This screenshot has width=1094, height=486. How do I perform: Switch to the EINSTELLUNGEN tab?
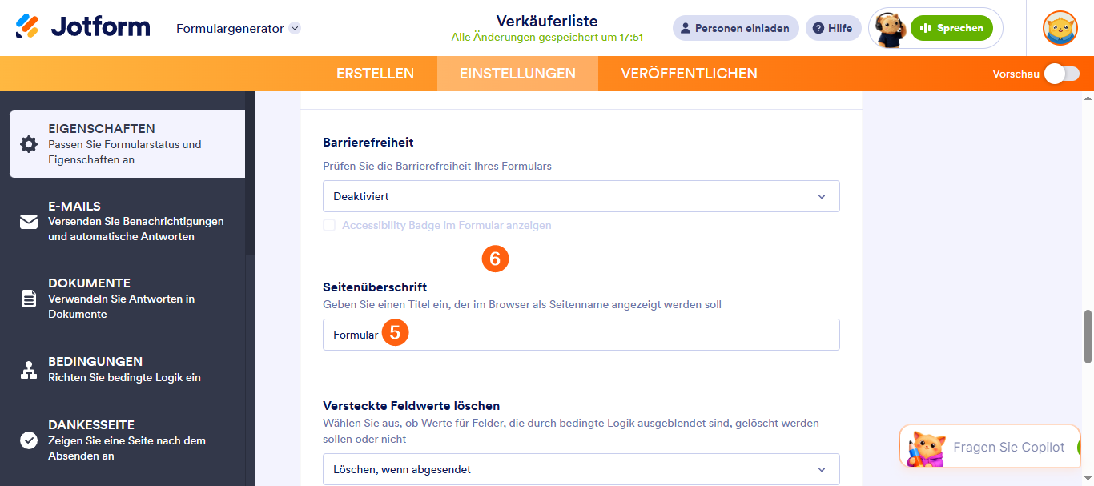coord(517,74)
